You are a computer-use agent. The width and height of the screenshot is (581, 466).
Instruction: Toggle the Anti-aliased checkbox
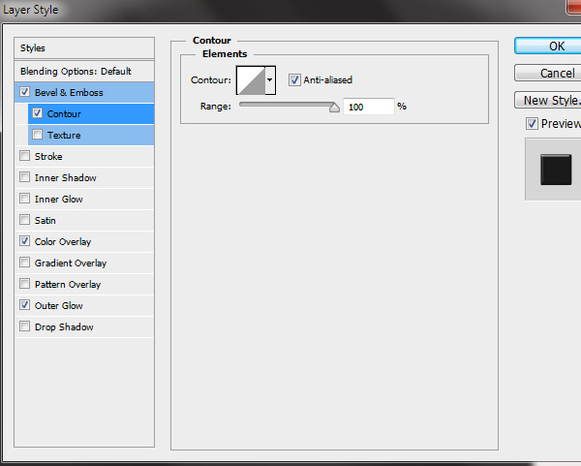point(294,80)
